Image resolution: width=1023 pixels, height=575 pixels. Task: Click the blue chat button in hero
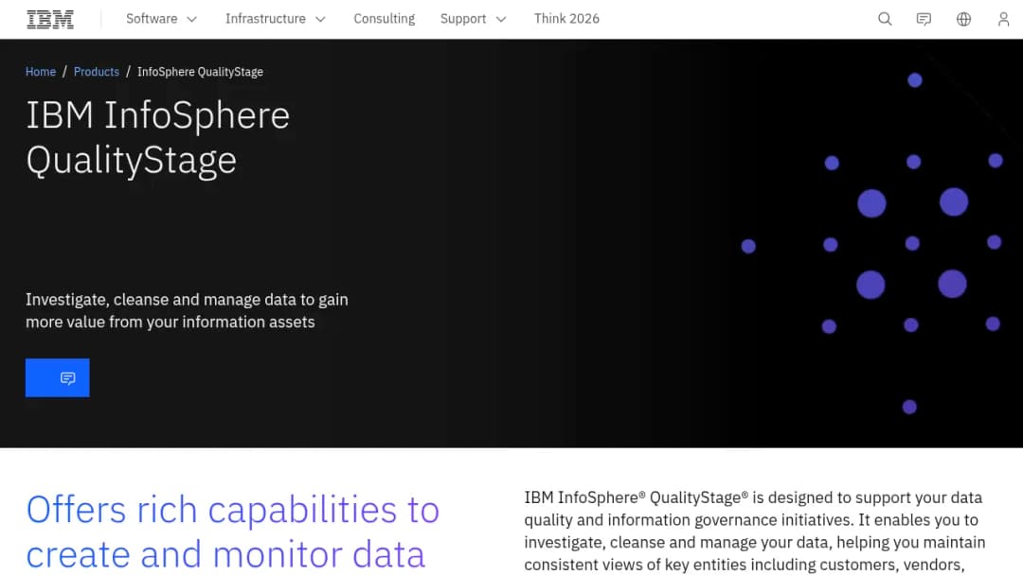coord(58,377)
